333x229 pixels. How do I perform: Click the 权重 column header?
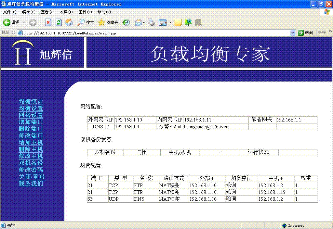tap(306, 178)
